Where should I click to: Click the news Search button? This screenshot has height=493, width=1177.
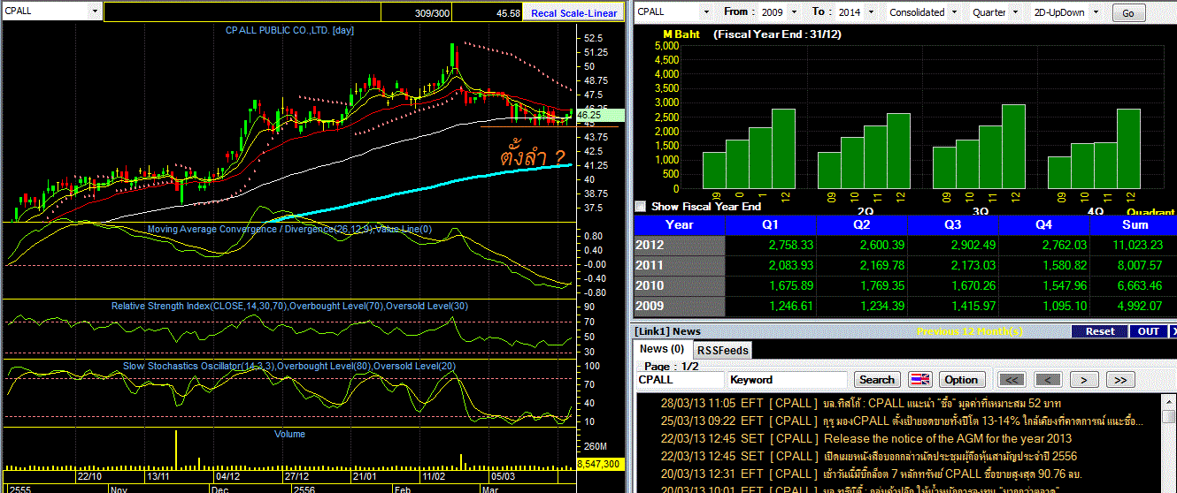click(877, 379)
